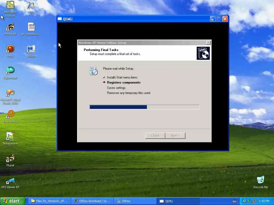Click the QEMU window title bar icon
This screenshot has width=274, height=205.
point(60,19)
